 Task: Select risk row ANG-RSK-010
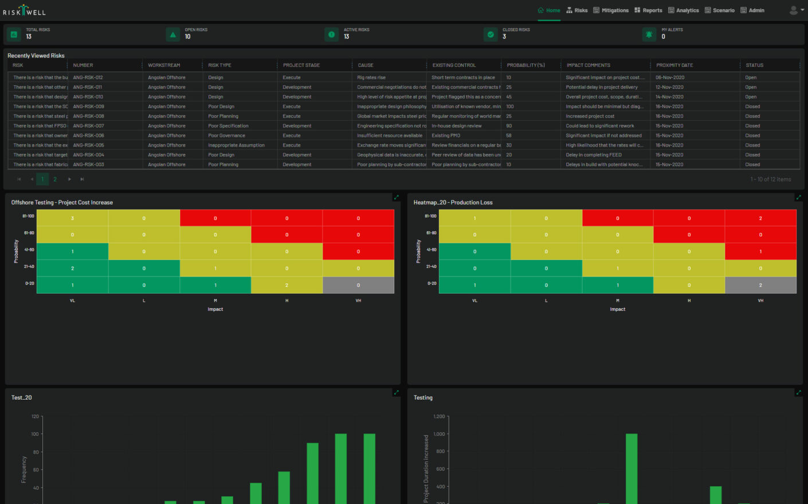point(403,97)
